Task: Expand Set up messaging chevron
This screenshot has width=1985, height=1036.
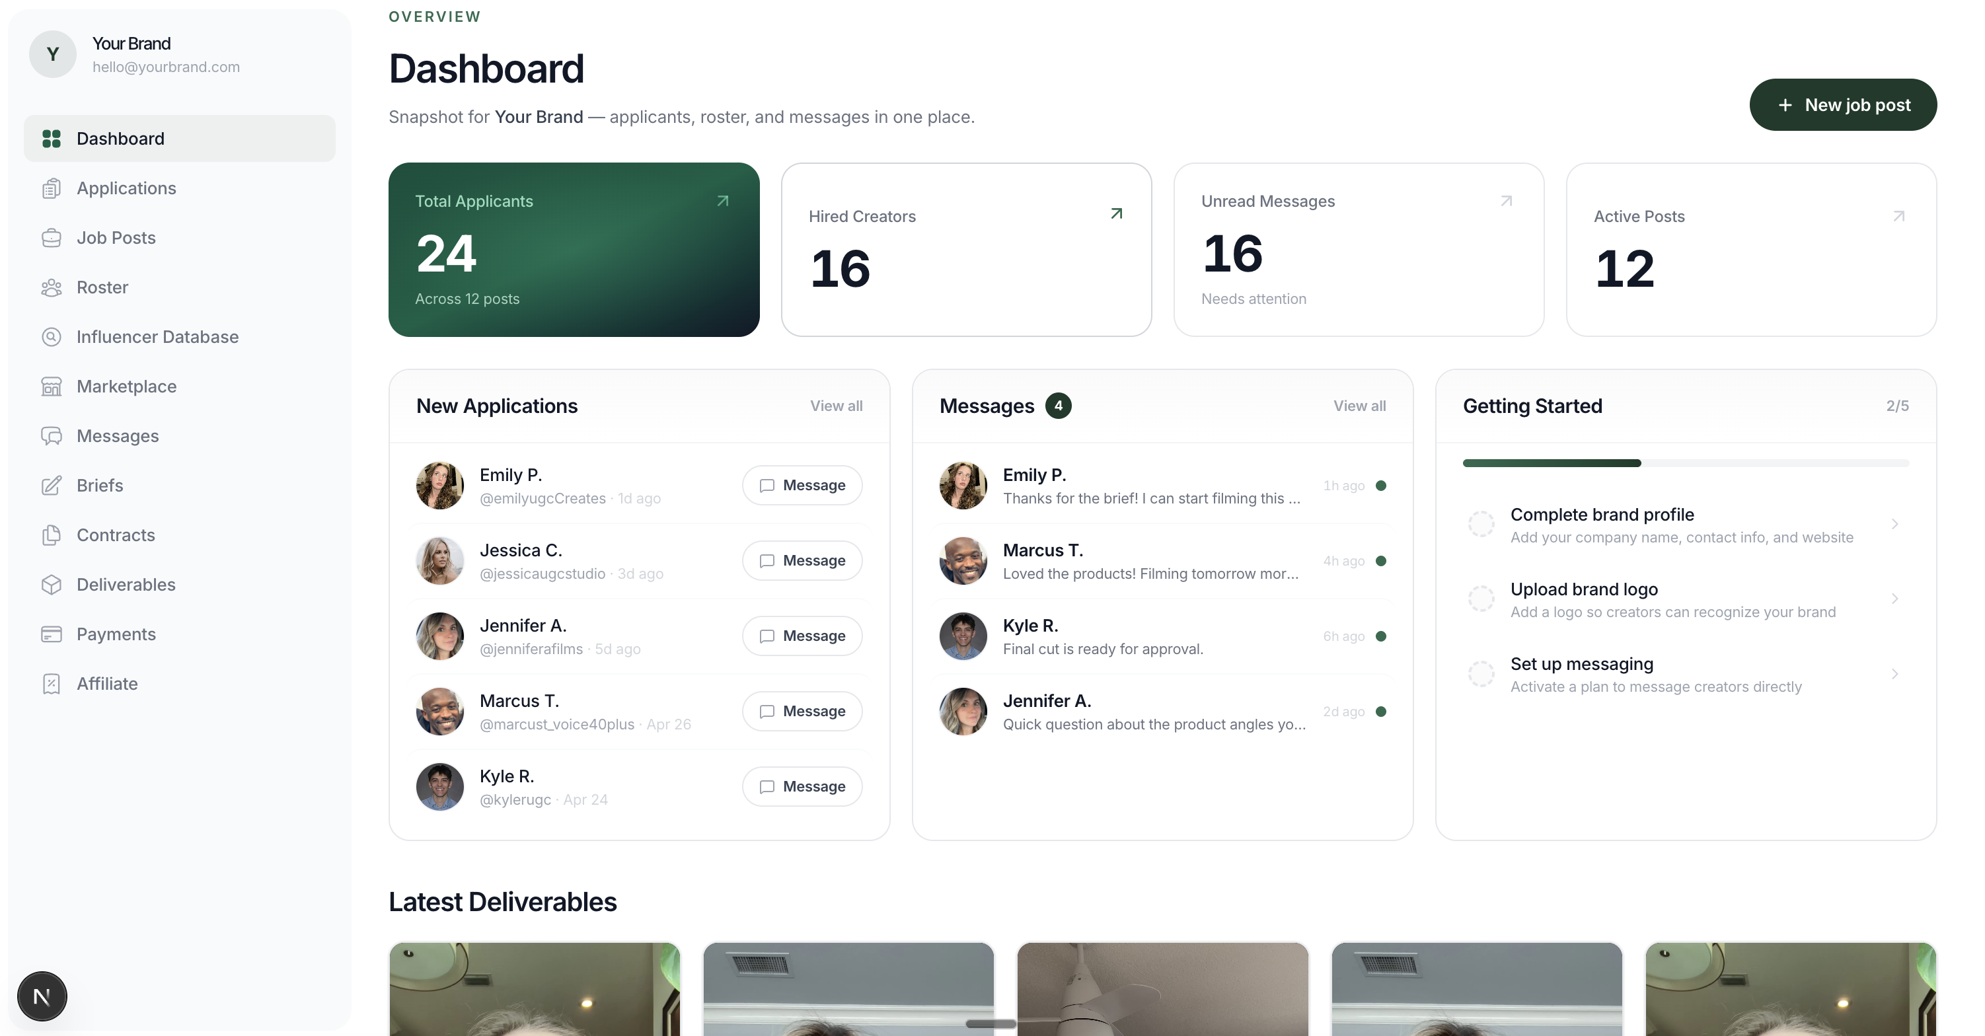Action: (1895, 674)
